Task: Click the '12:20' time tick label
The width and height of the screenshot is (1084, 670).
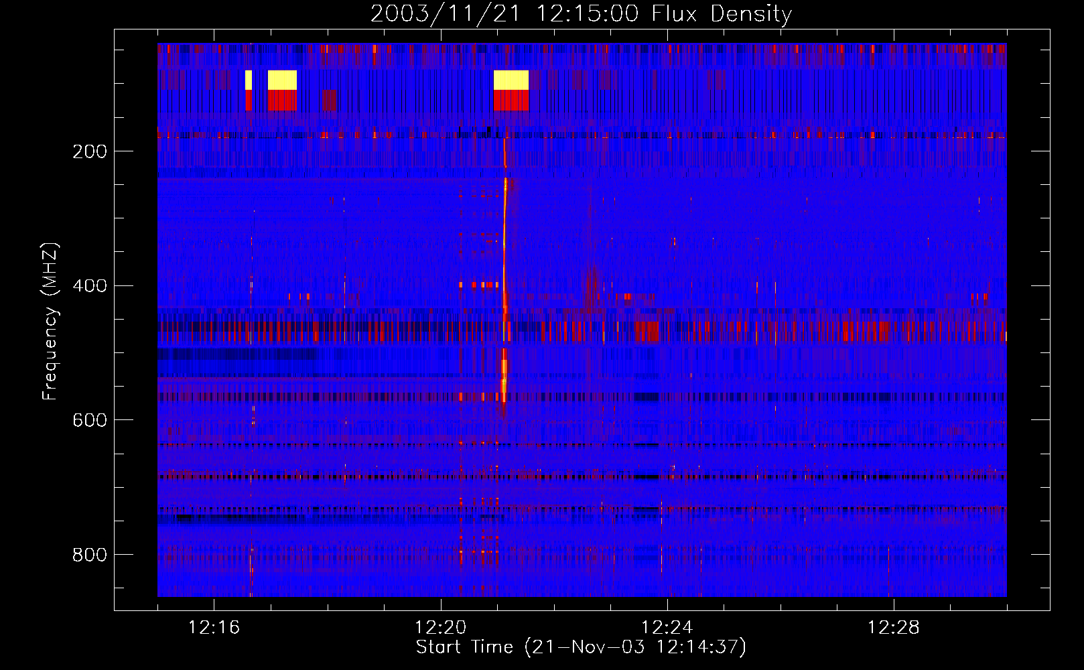Action: 440,627
